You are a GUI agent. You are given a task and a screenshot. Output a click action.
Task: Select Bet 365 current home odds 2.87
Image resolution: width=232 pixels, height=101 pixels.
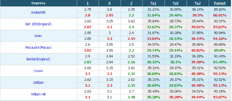(x=87, y=27)
